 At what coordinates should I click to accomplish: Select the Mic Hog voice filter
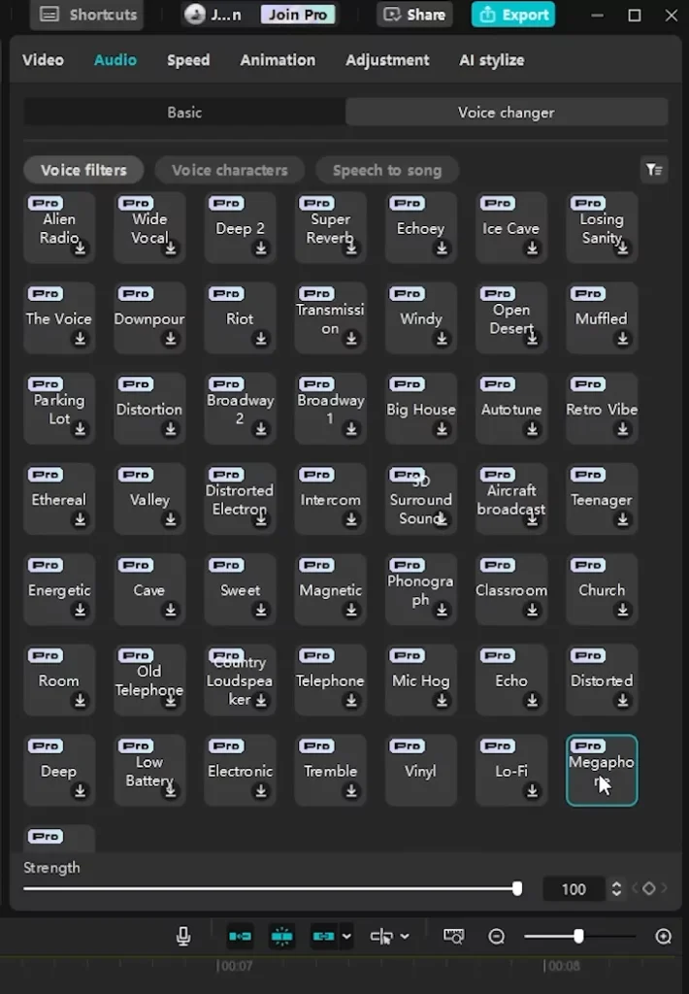(x=421, y=679)
